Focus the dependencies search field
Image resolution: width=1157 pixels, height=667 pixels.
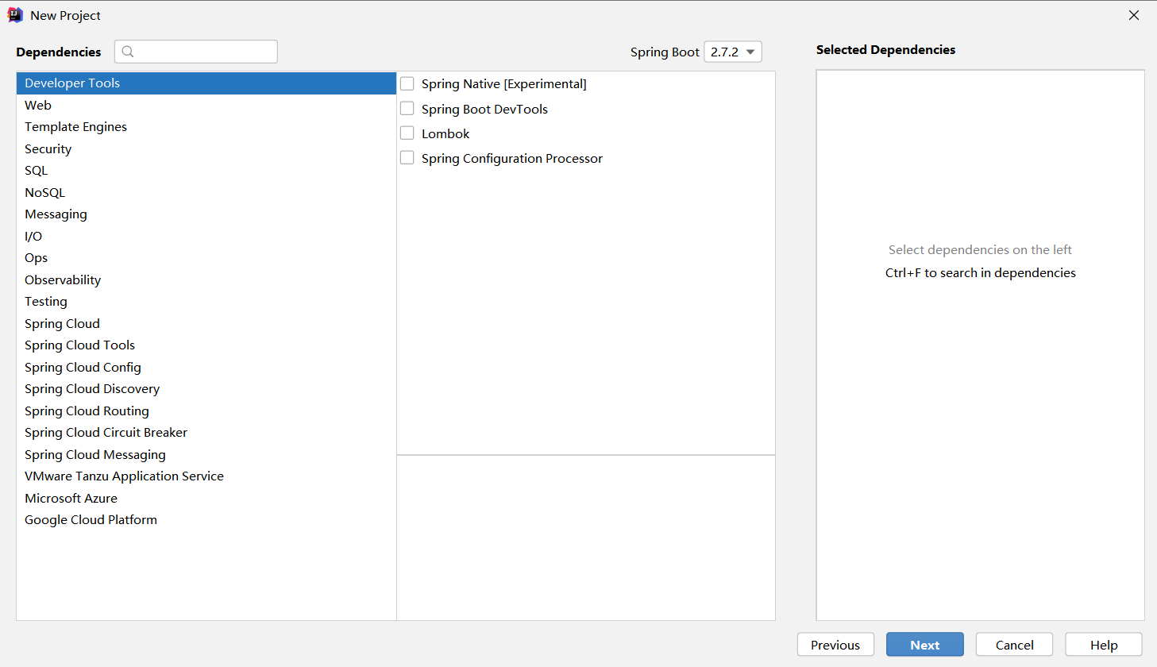point(196,52)
